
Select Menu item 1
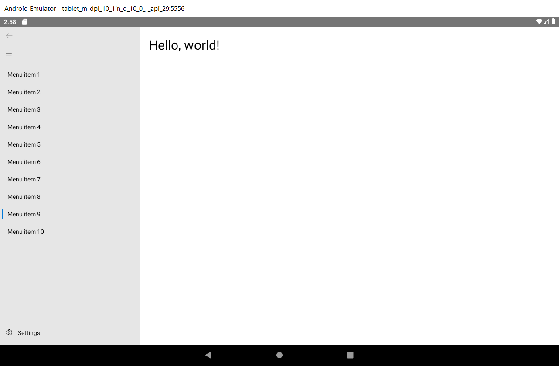pos(24,75)
